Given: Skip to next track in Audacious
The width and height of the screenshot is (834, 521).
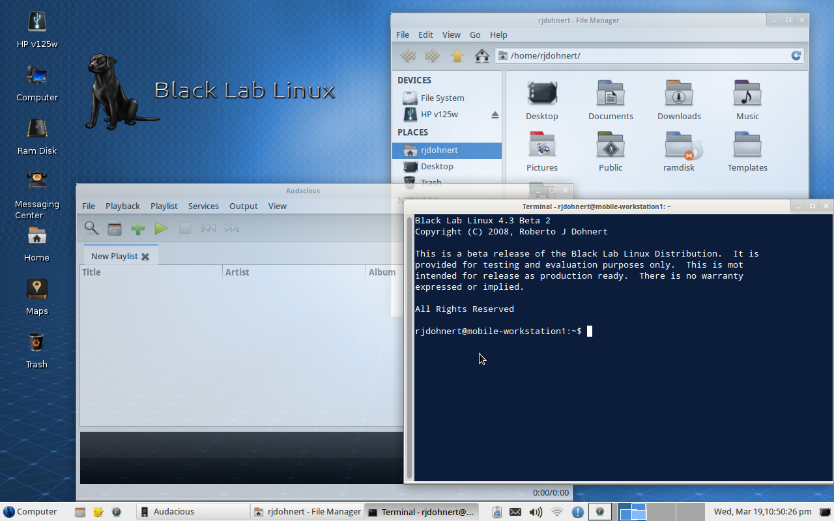Looking at the screenshot, I should click(232, 229).
